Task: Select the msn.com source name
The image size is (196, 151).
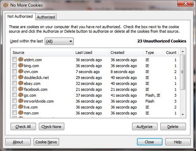Action: [31, 113]
